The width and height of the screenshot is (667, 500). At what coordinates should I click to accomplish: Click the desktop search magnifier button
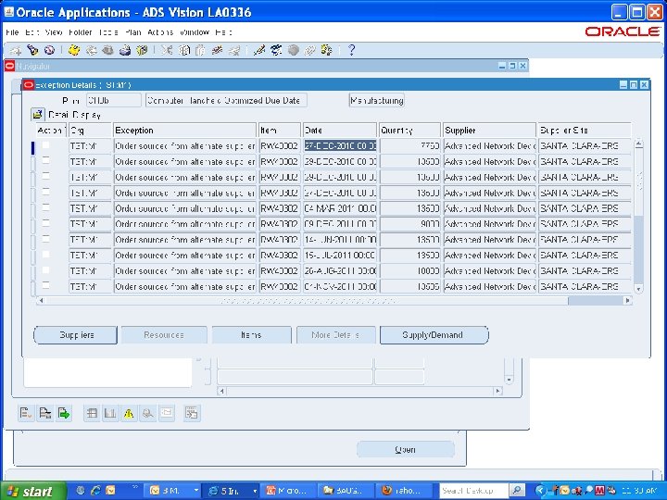516,491
